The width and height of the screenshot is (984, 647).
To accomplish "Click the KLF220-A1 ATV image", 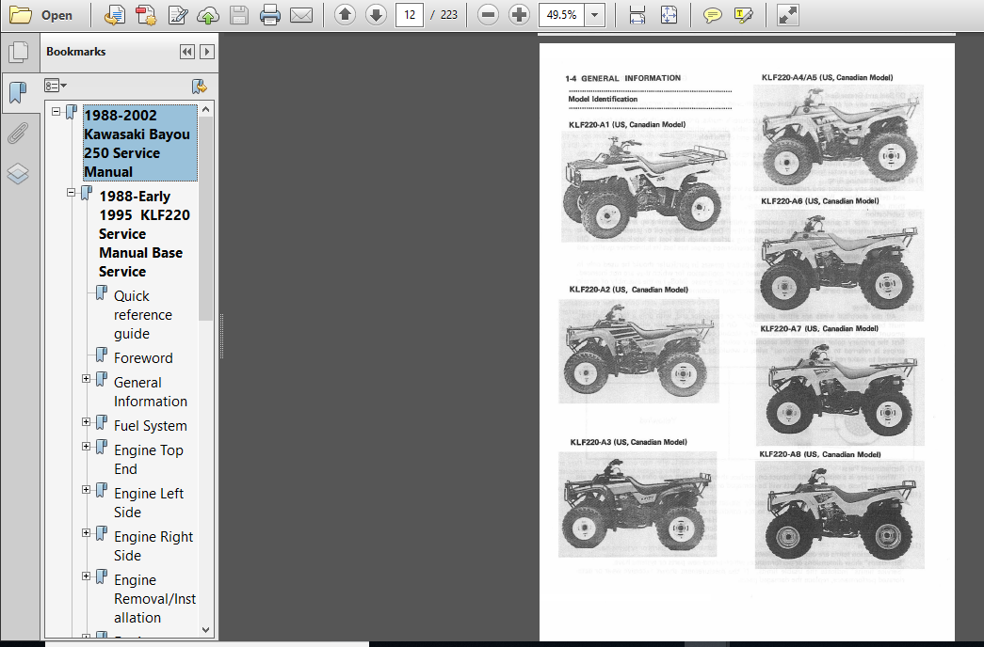I will pyautogui.click(x=646, y=186).
